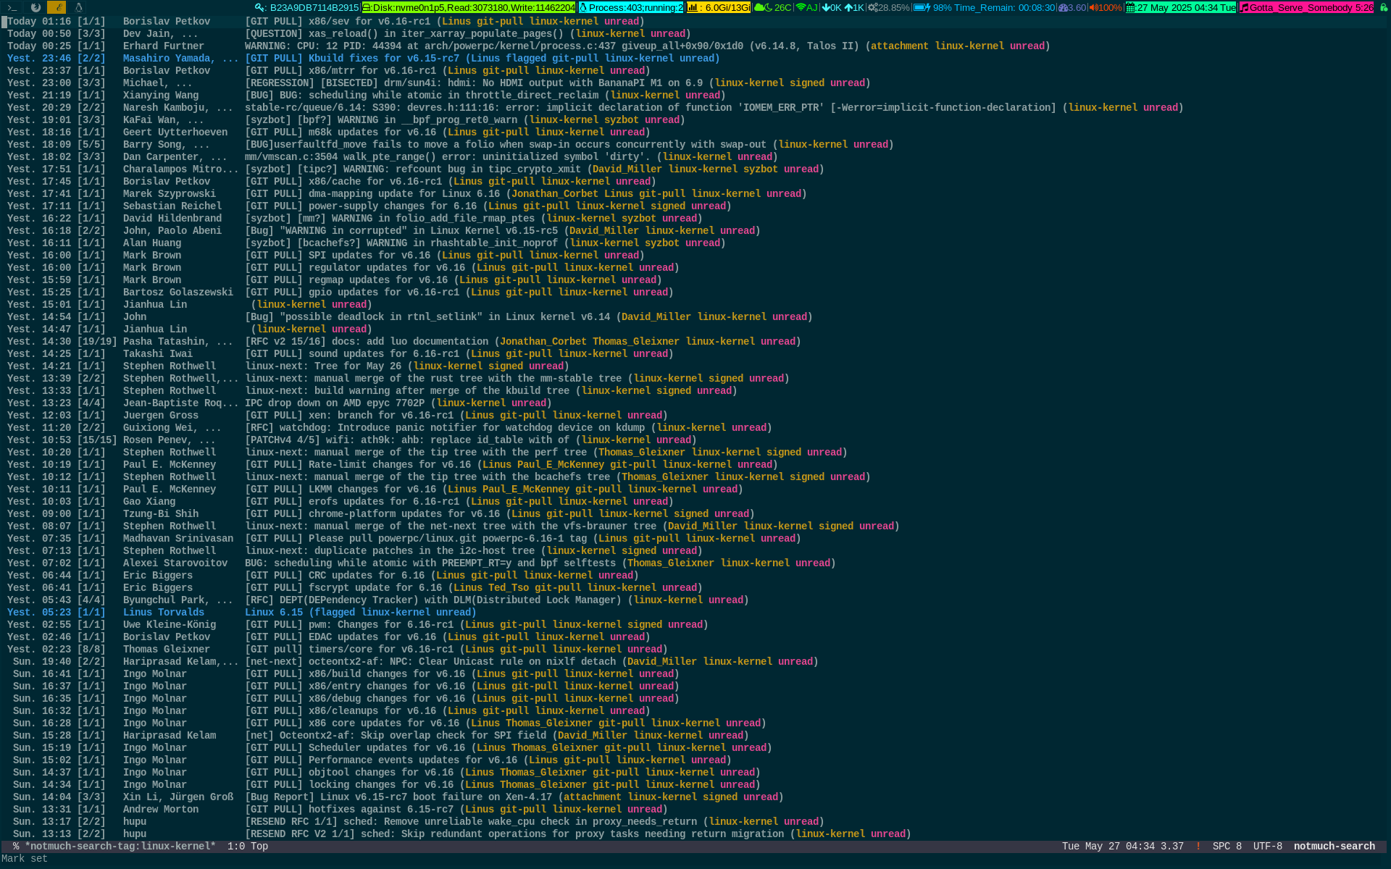1391x869 pixels.
Task: Click the Wi-Fi AJ network indicator
Action: click(x=806, y=7)
